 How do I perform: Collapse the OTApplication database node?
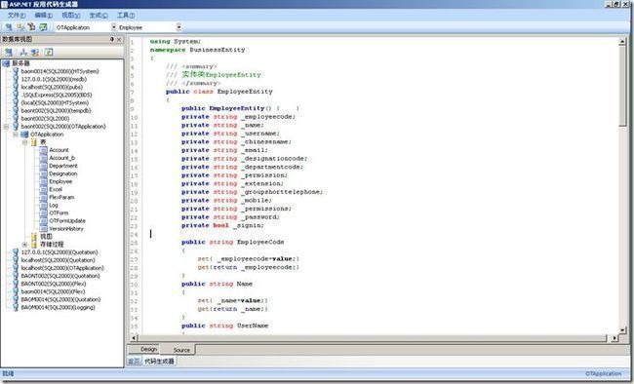pos(16,134)
